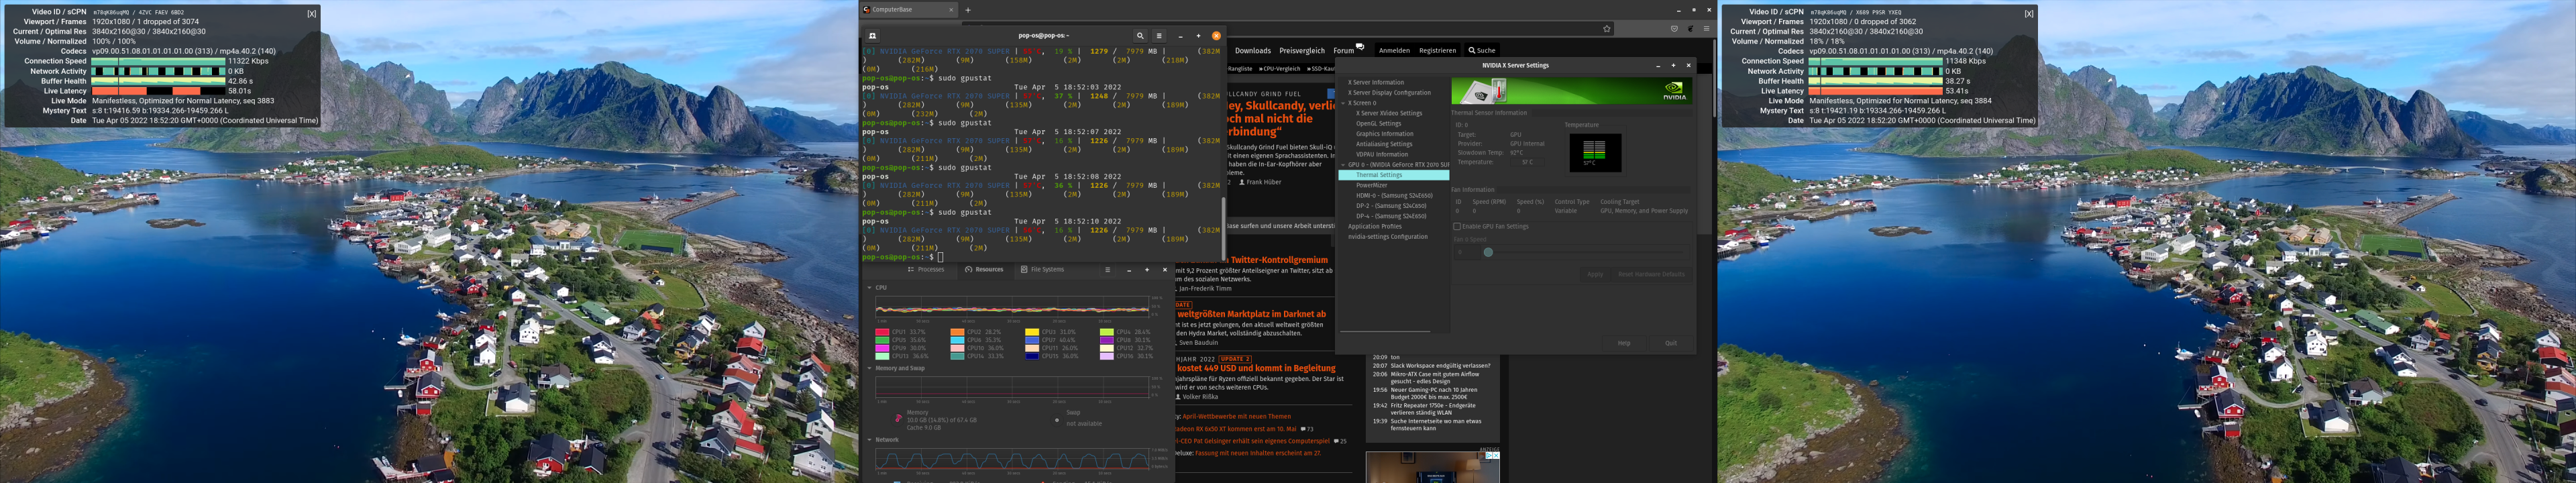Open 'Mikro-ATX Case mit gutem Airflow' forum link
The image size is (2576, 483).
pos(1434,378)
